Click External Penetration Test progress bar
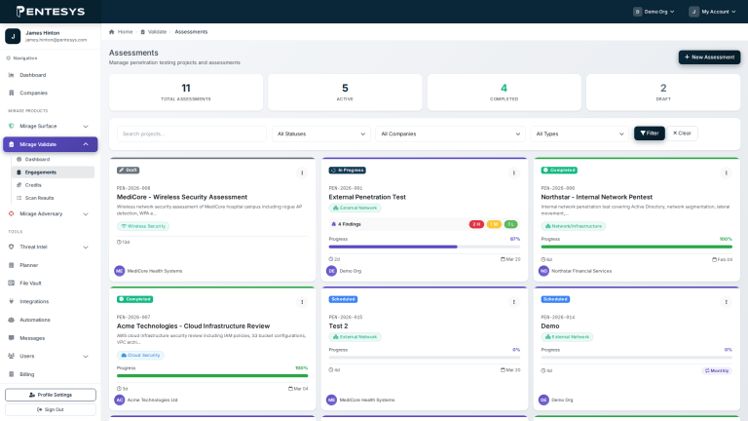748x421 pixels. [x=424, y=247]
